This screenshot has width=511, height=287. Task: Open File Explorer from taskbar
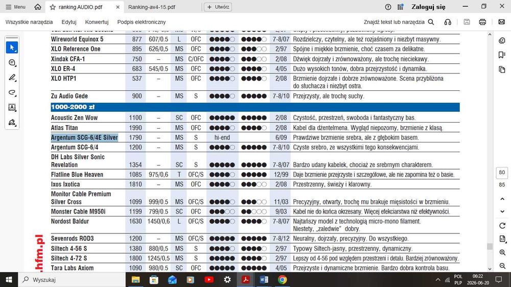[x=135, y=279]
